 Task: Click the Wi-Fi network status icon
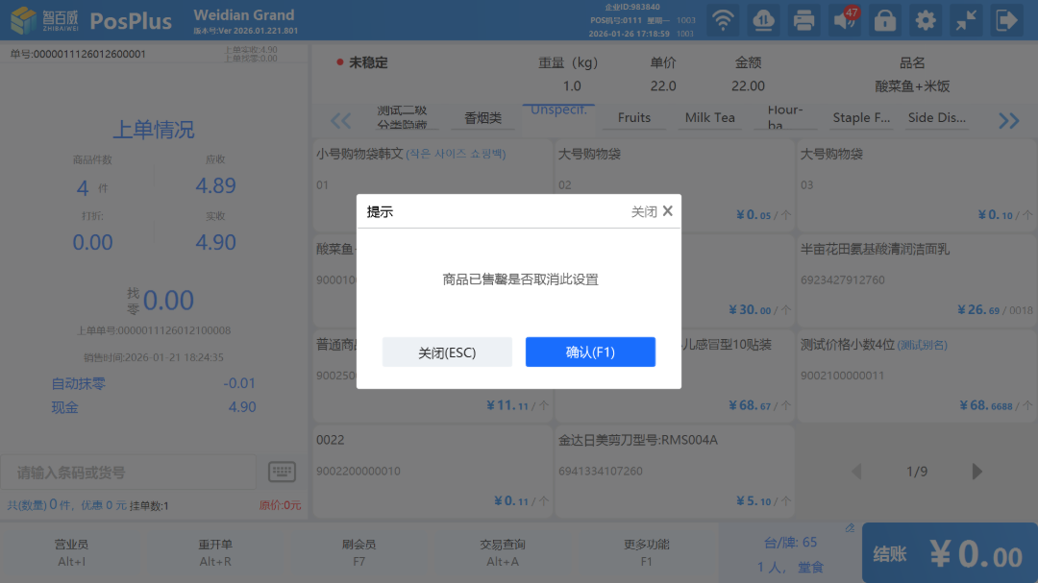pyautogui.click(x=724, y=20)
